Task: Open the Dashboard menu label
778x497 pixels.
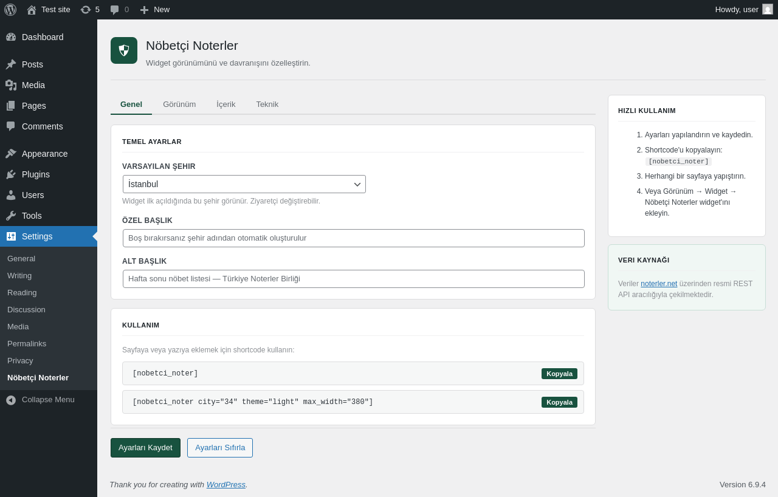Action: (x=43, y=37)
